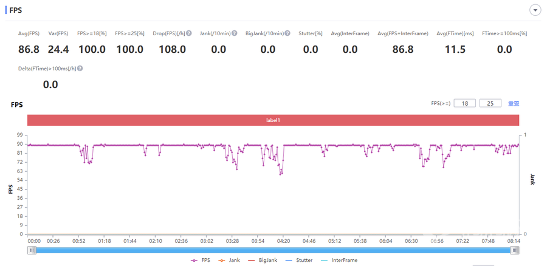Click left handle of the time range slider

coord(32,250)
